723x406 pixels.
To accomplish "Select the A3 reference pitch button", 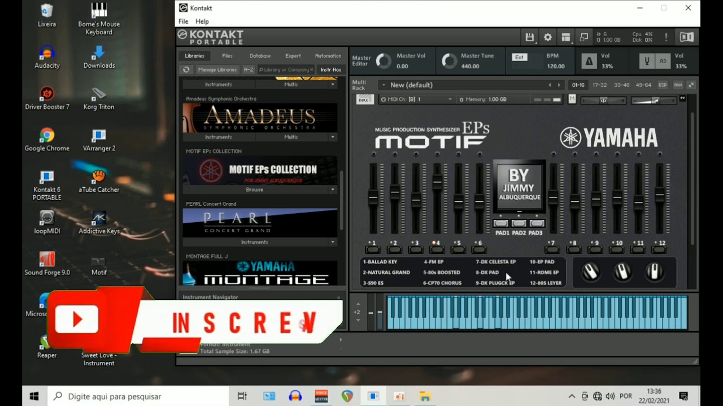I will pos(663,61).
